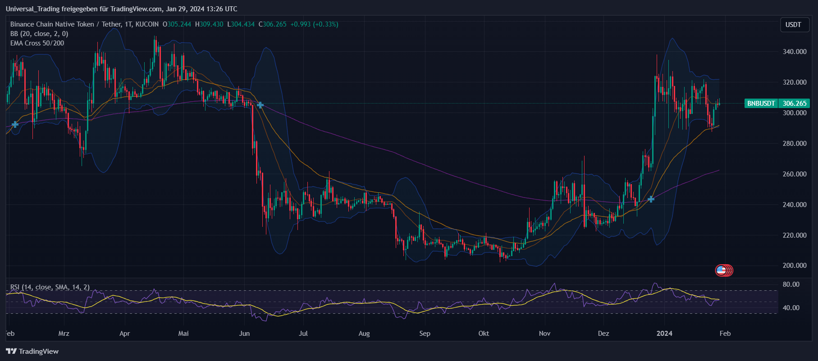Select the BNBUSDT symbol price tag
Screen dimensions: 818x361
[761, 104]
